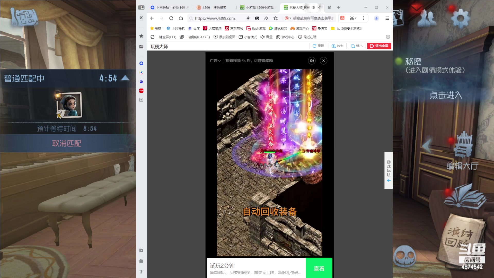Open the folder icon in the browser sidebar

tap(141, 47)
